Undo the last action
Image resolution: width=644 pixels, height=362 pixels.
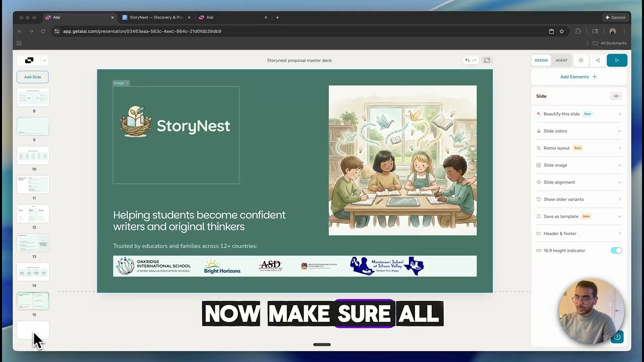(x=467, y=60)
